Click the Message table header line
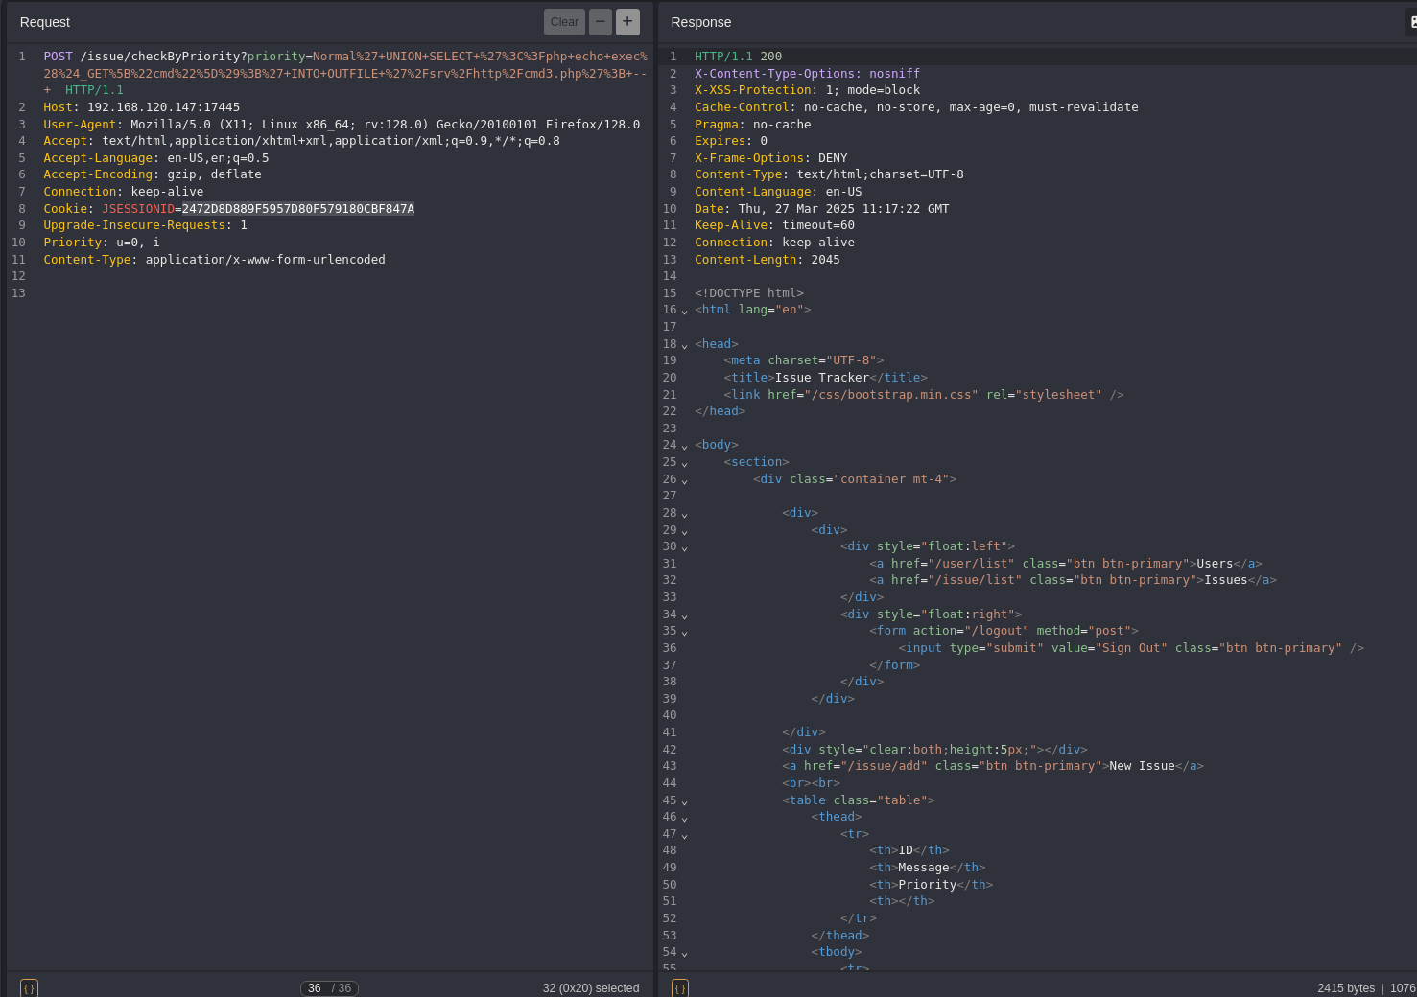Viewport: 1417px width, 997px height. tap(928, 868)
